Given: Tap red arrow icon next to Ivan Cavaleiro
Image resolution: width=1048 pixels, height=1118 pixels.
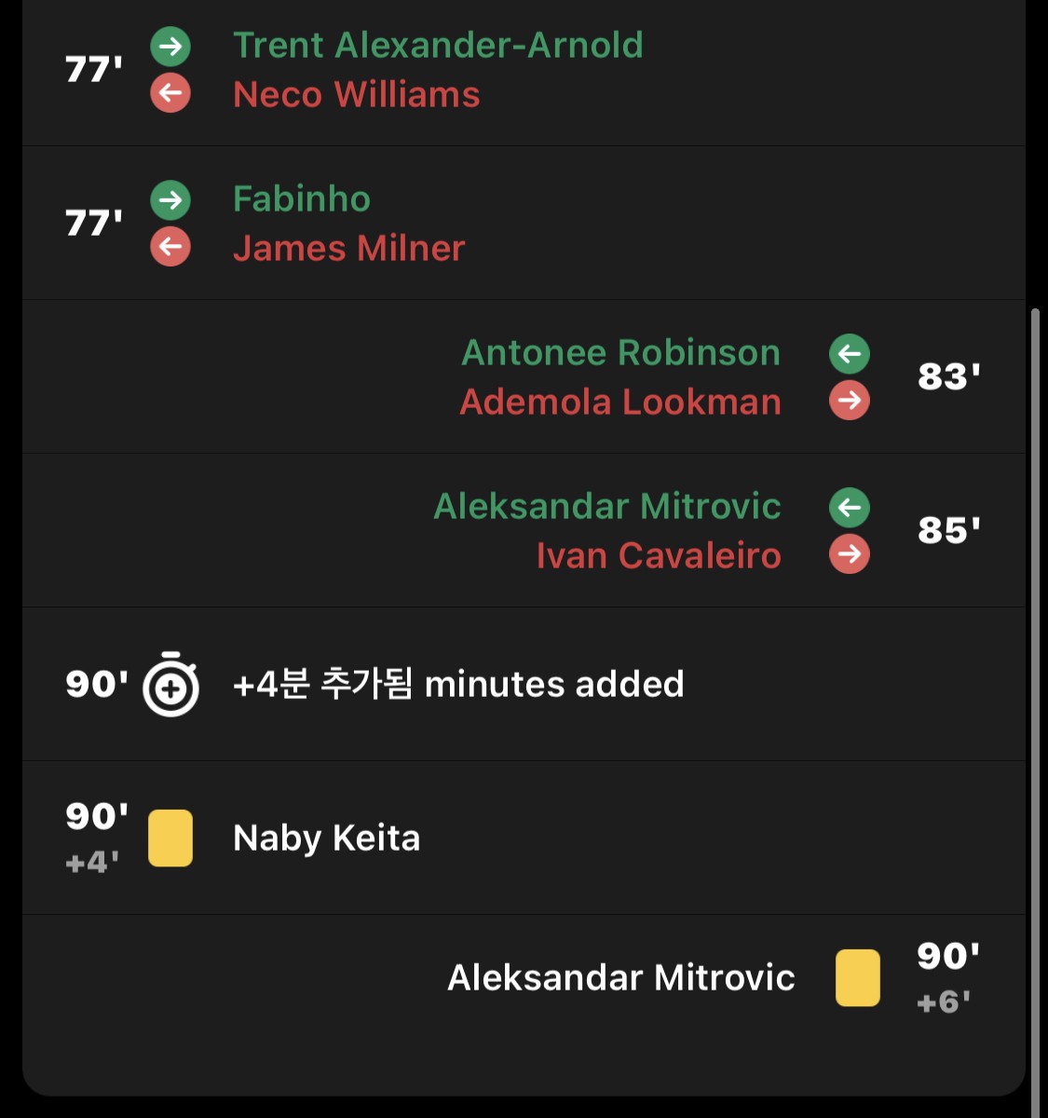Looking at the screenshot, I should pos(850,554).
